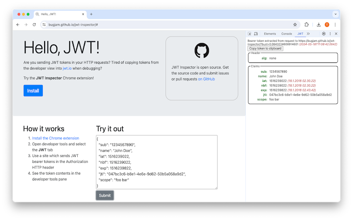Open DevTools settings gear
353x220 pixels.
[323, 34]
